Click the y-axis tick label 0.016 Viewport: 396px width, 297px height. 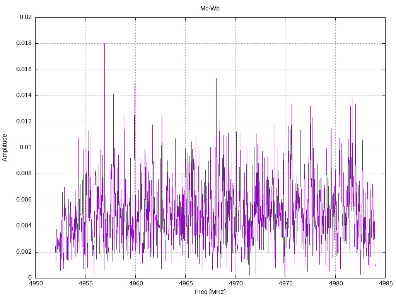(24, 70)
